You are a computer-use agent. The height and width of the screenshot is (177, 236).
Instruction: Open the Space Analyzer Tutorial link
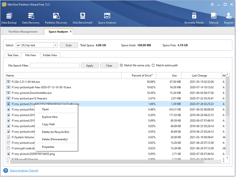pos(24,170)
